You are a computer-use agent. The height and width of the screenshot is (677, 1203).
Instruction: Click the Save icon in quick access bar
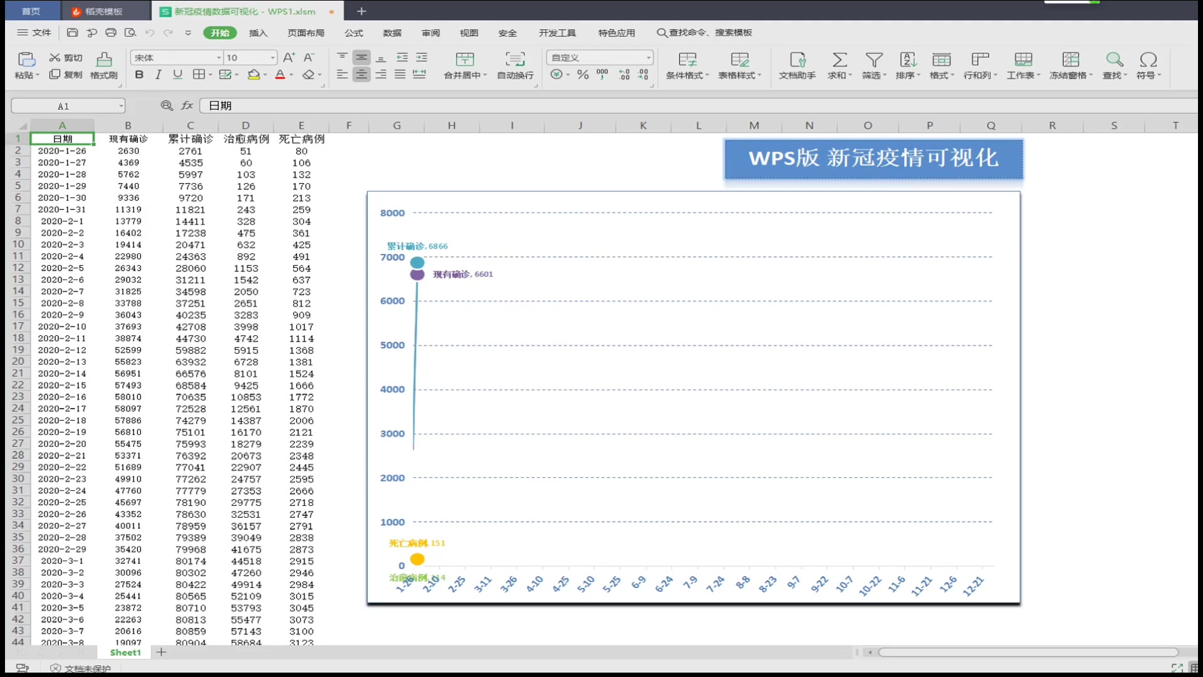pyautogui.click(x=72, y=33)
